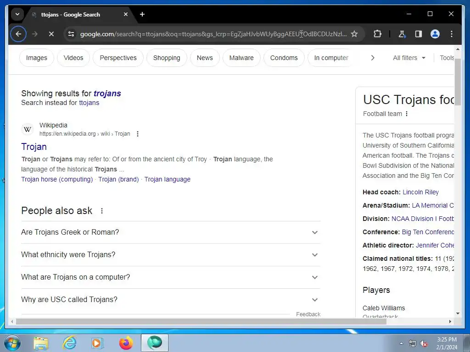Open Football team more options dots
The height and width of the screenshot is (352, 470).
[x=407, y=114]
